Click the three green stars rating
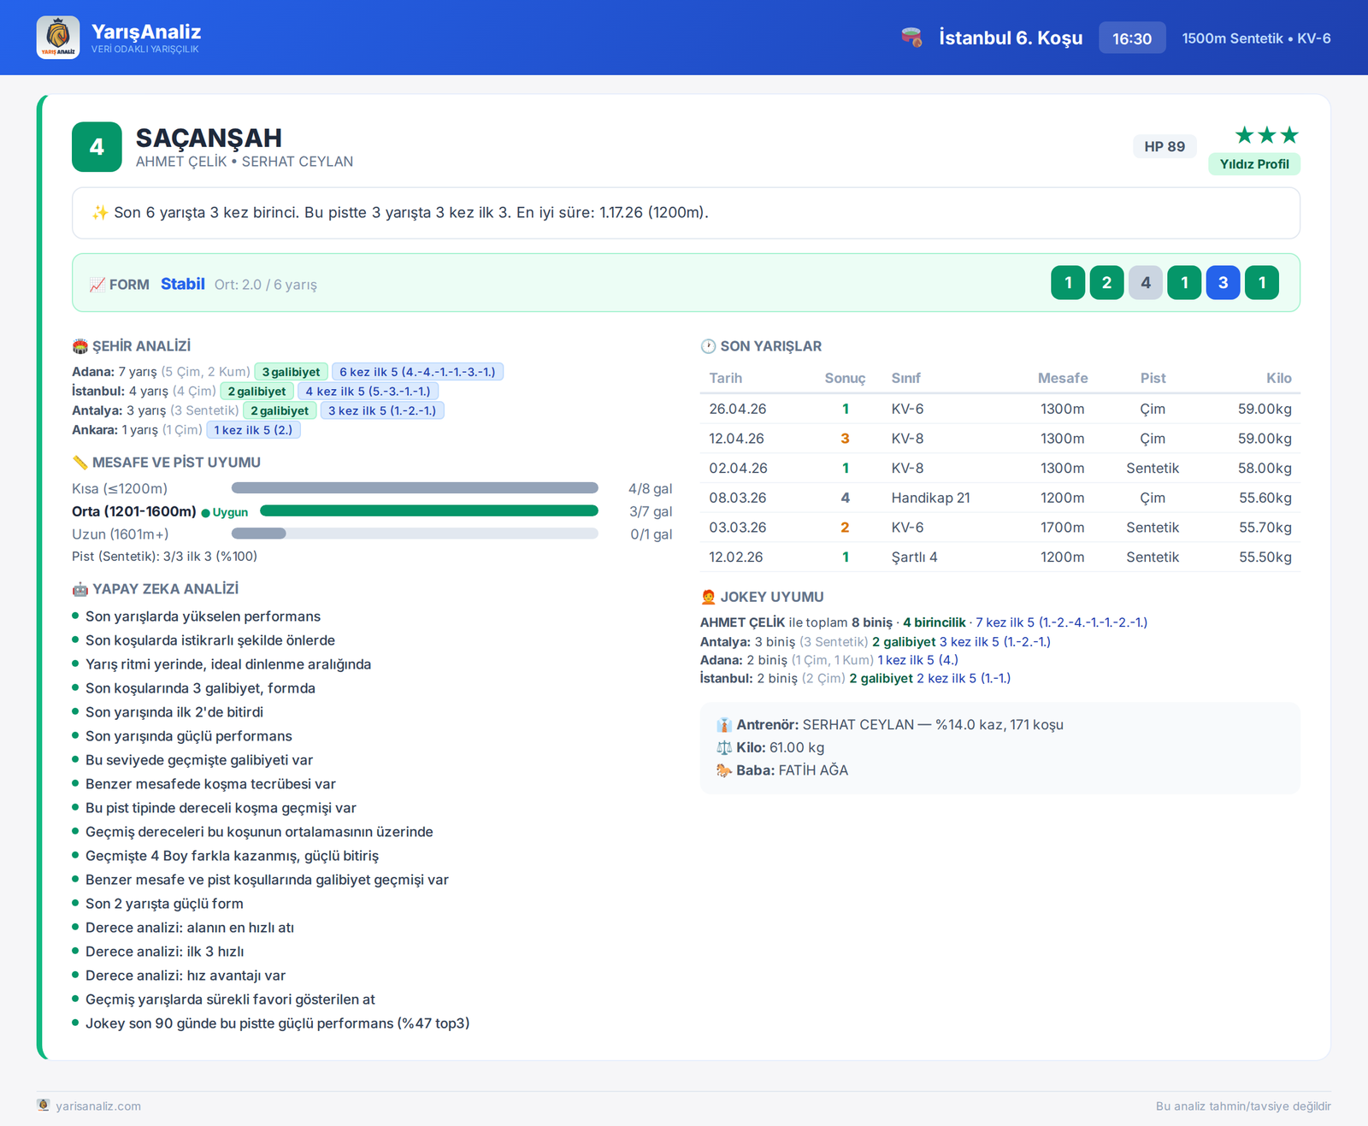The height and width of the screenshot is (1126, 1368). coord(1267,135)
